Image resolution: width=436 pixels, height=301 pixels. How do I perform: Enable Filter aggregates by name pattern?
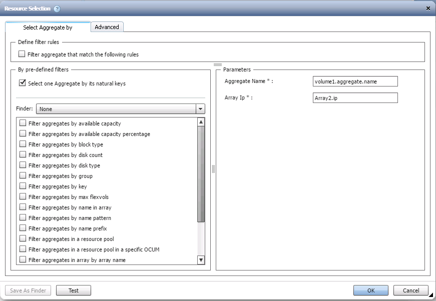coord(23,217)
